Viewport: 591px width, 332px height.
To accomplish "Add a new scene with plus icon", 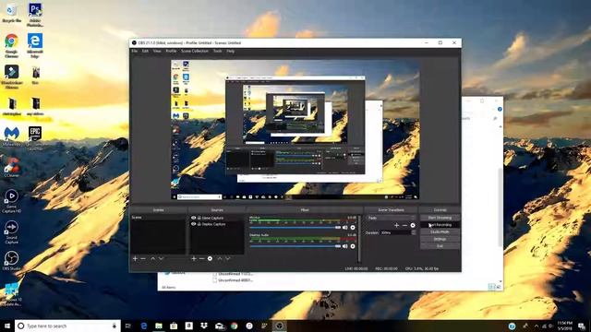I will (x=135, y=258).
